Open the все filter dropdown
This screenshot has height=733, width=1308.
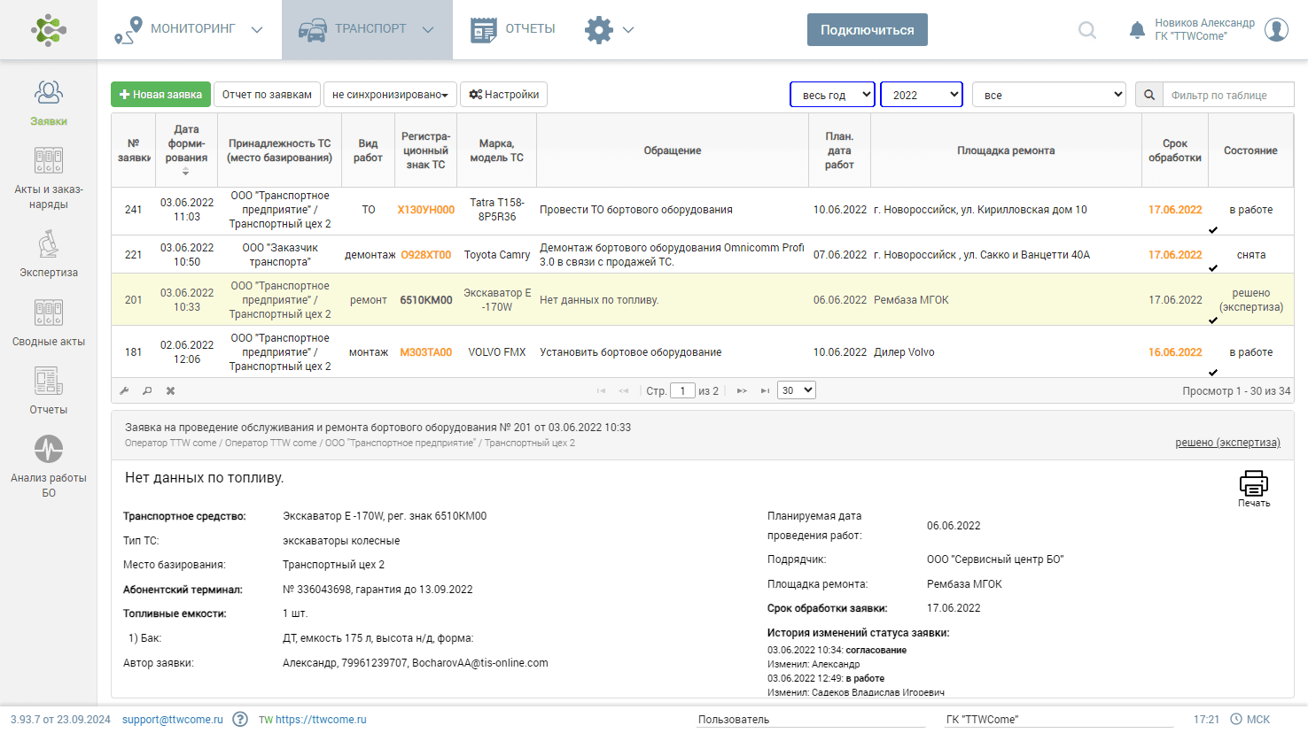tap(1049, 95)
